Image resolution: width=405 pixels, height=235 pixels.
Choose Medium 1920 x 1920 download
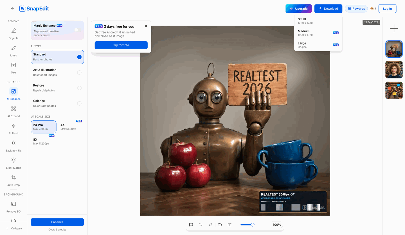tap(318, 33)
